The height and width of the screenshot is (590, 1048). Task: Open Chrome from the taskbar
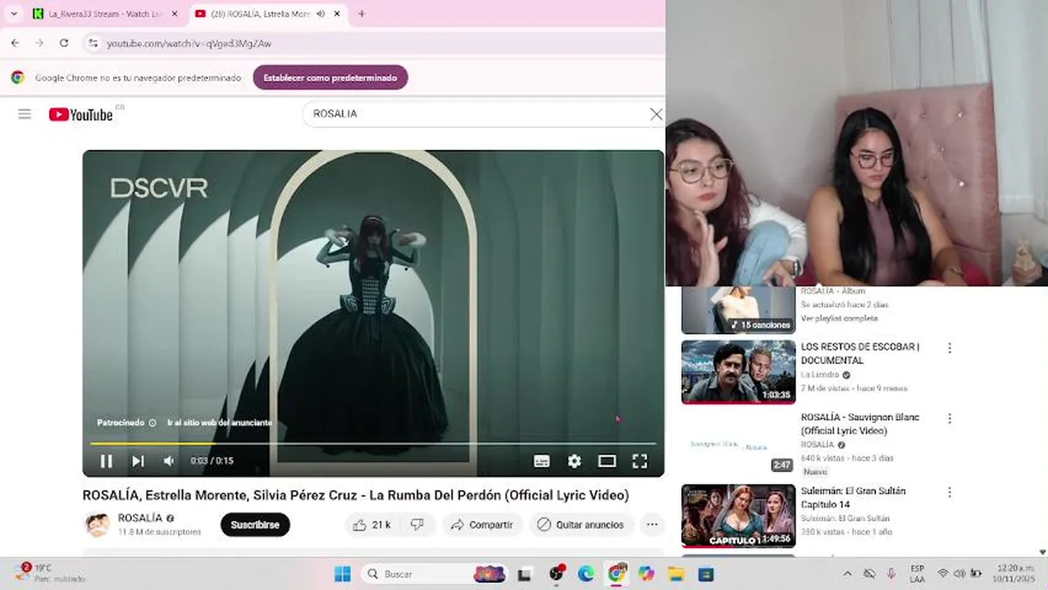pos(616,574)
